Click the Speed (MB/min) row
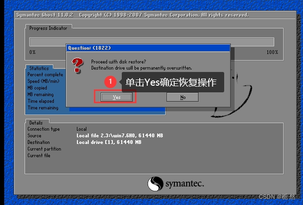Screen dimensions: 303x205 pyautogui.click(x=43, y=81)
